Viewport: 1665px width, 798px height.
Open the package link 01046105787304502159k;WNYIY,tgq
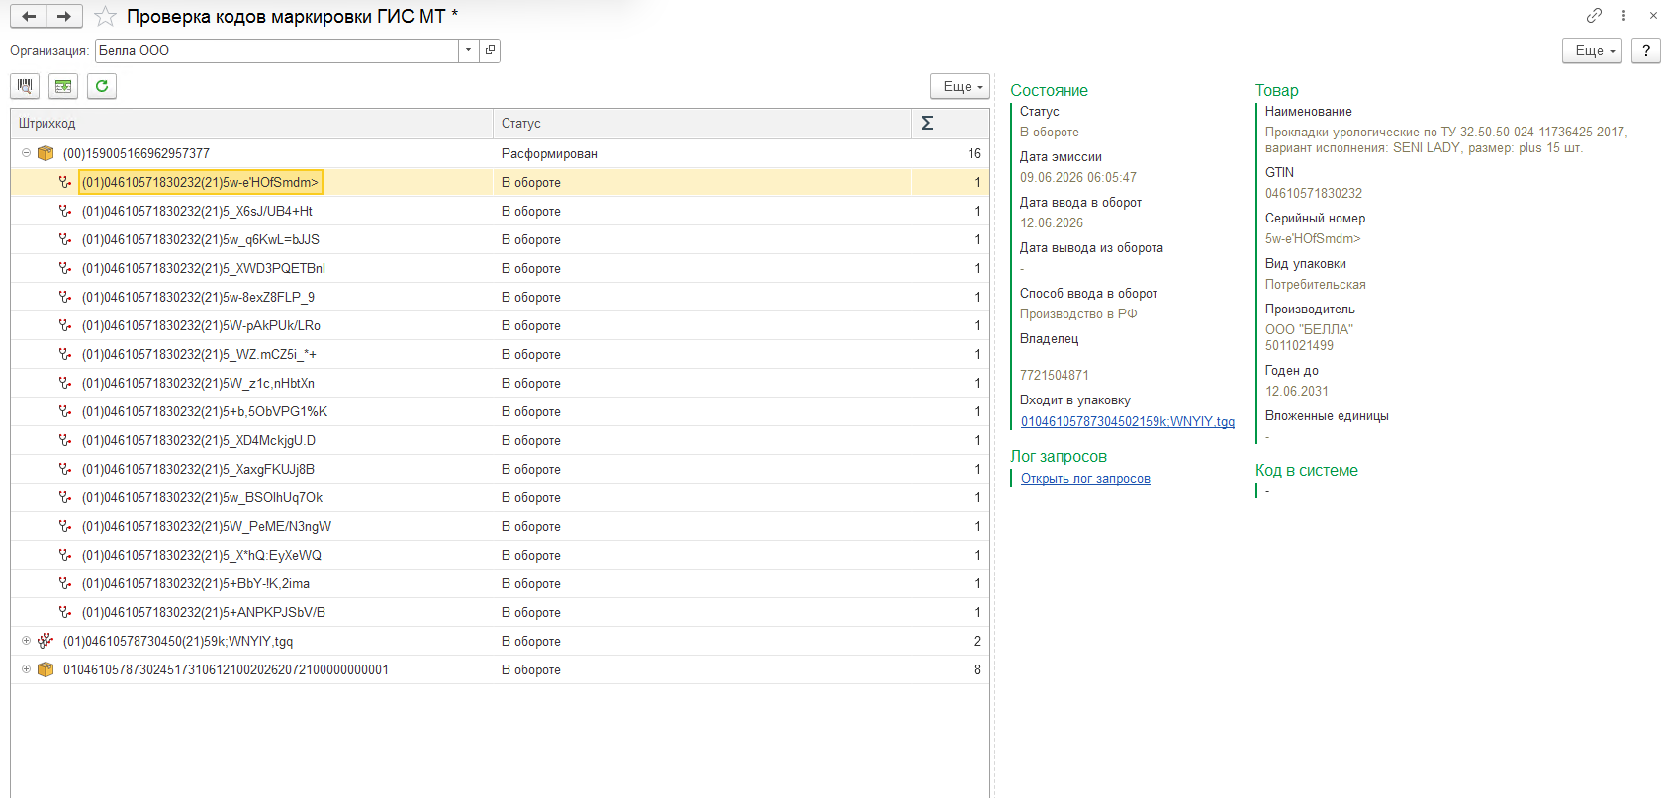tap(1128, 421)
